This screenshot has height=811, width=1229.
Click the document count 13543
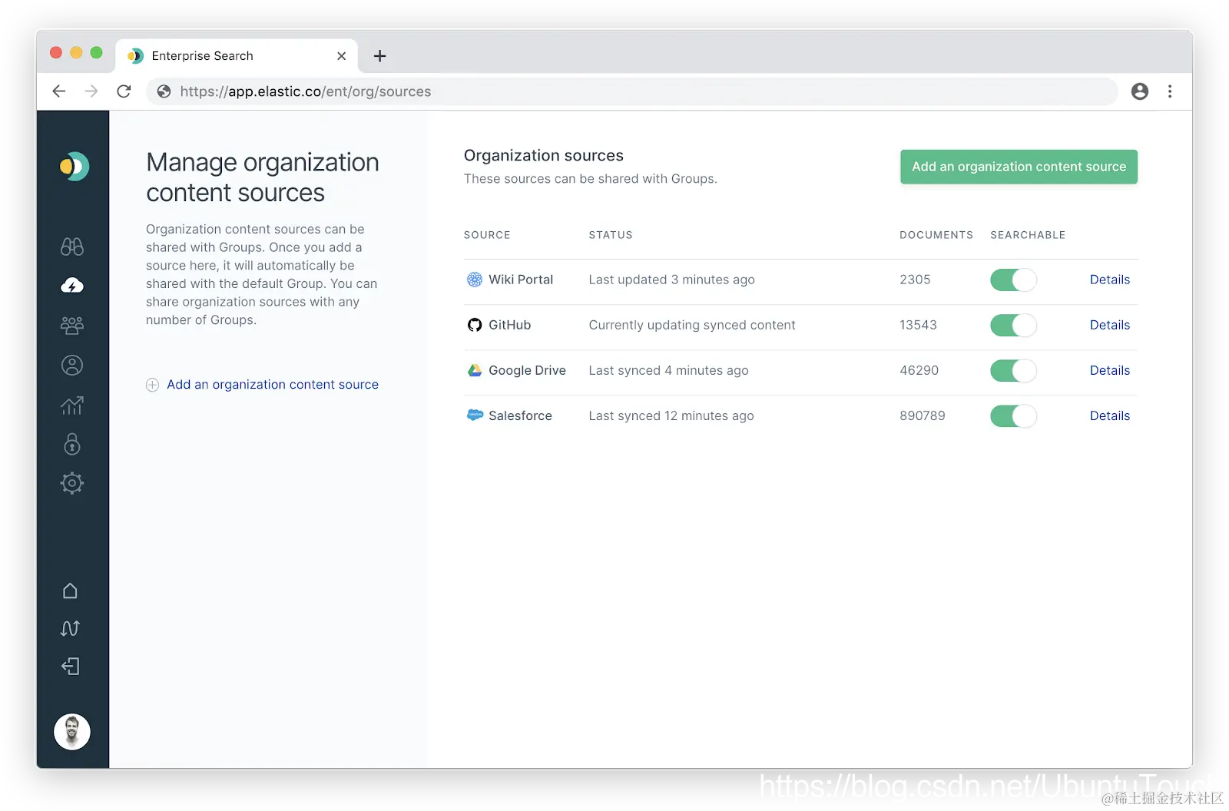pos(918,325)
